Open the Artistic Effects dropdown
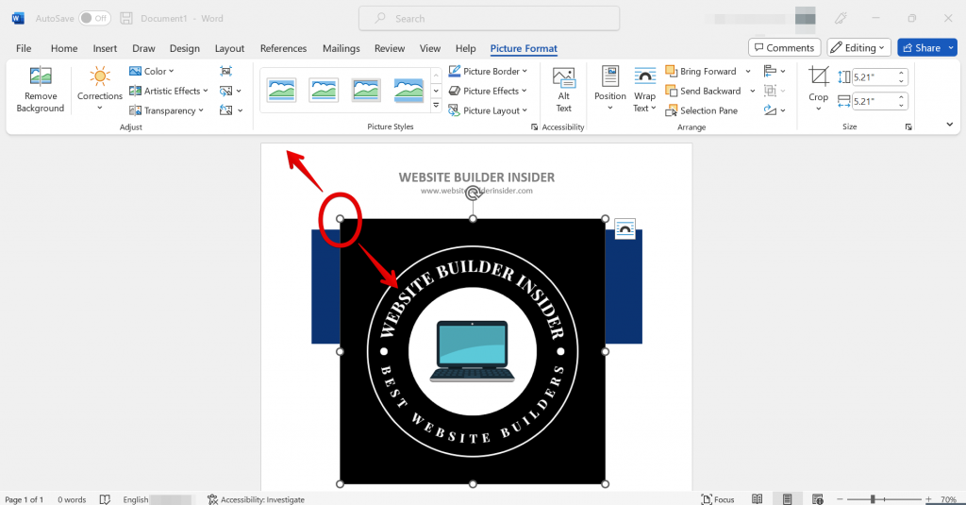The width and height of the screenshot is (966, 505). coord(170,92)
